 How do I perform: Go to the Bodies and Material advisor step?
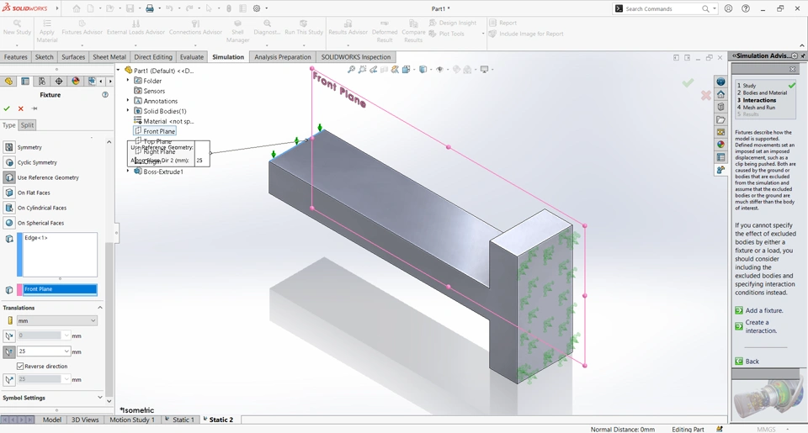point(765,92)
